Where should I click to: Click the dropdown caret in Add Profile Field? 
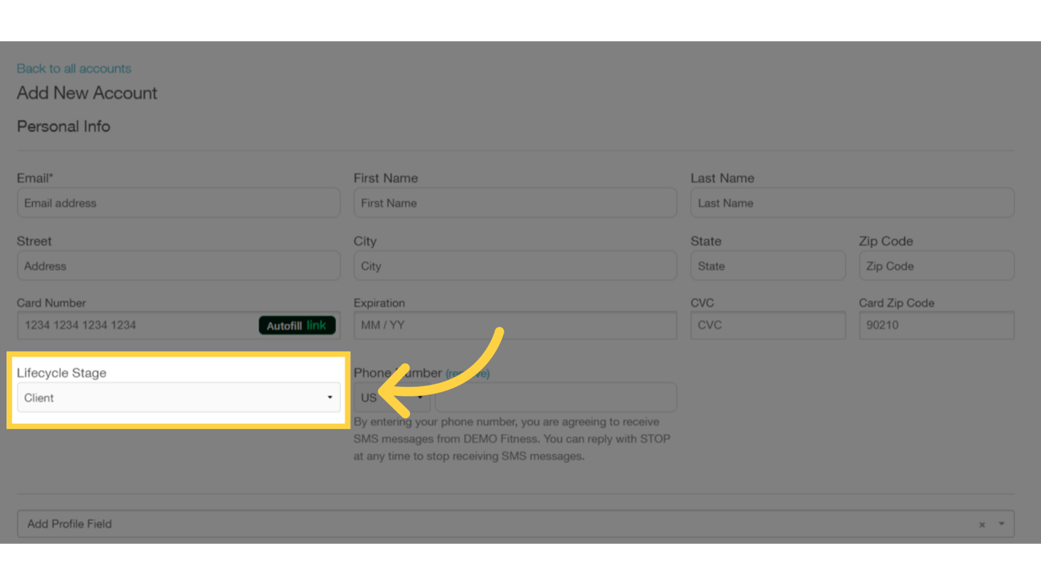pyautogui.click(x=1001, y=524)
